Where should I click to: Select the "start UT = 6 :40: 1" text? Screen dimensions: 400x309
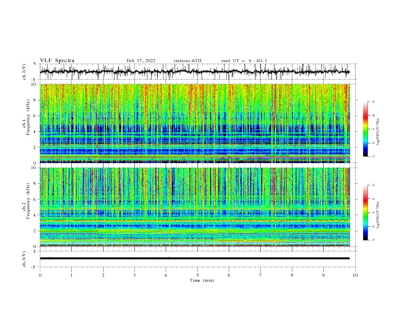pos(244,61)
